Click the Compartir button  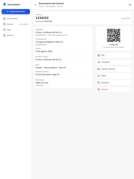point(114,62)
